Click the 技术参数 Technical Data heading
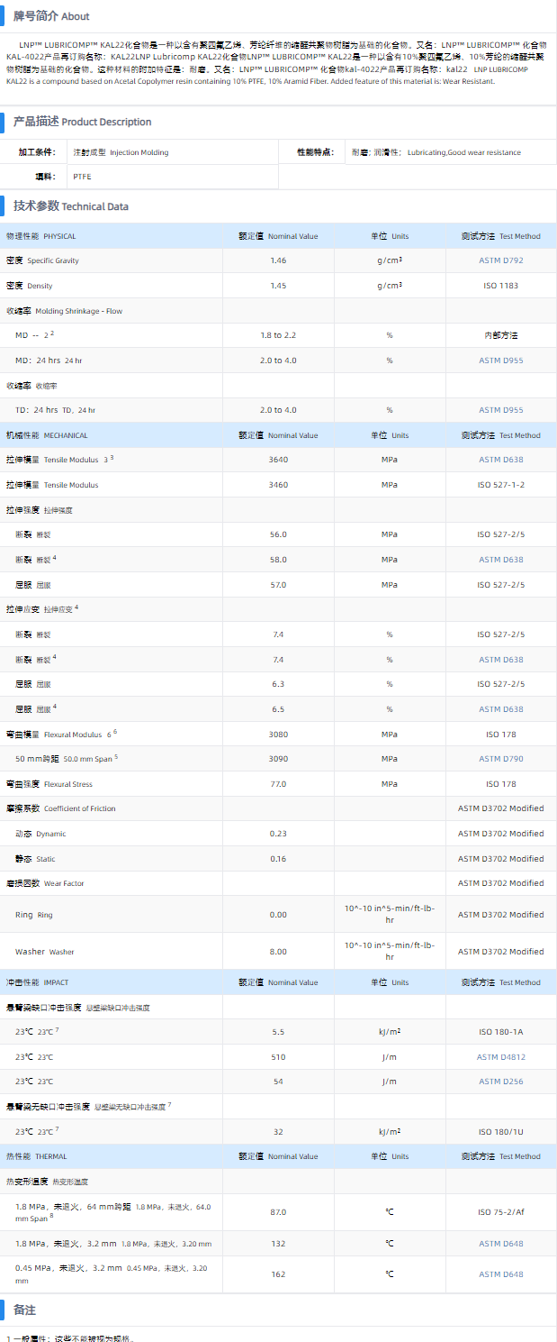557x1342 pixels. pyautogui.click(x=70, y=206)
